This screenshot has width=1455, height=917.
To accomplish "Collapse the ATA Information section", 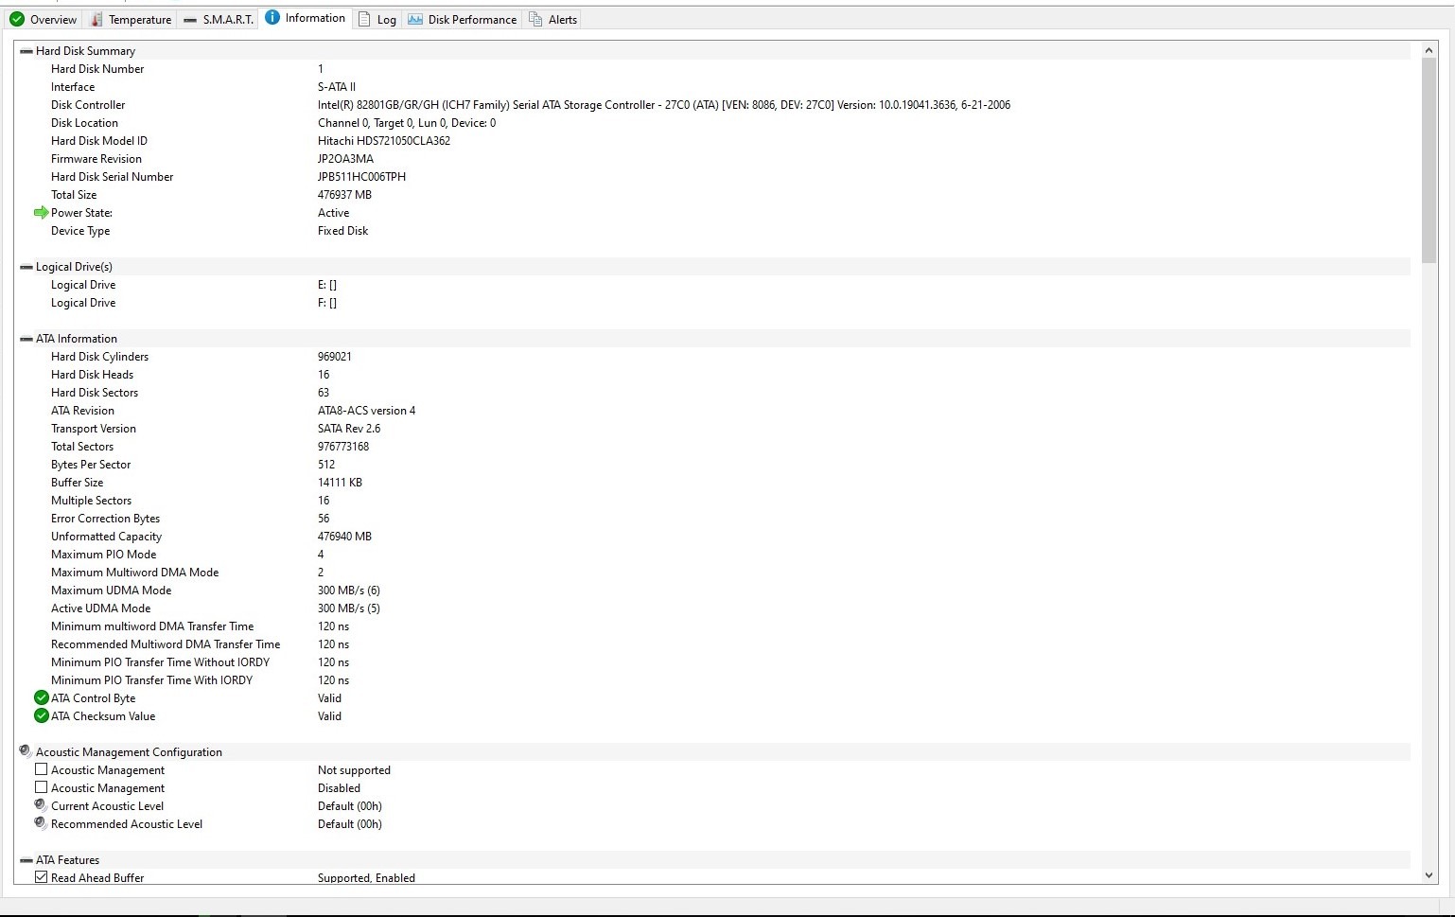I will click(x=26, y=339).
